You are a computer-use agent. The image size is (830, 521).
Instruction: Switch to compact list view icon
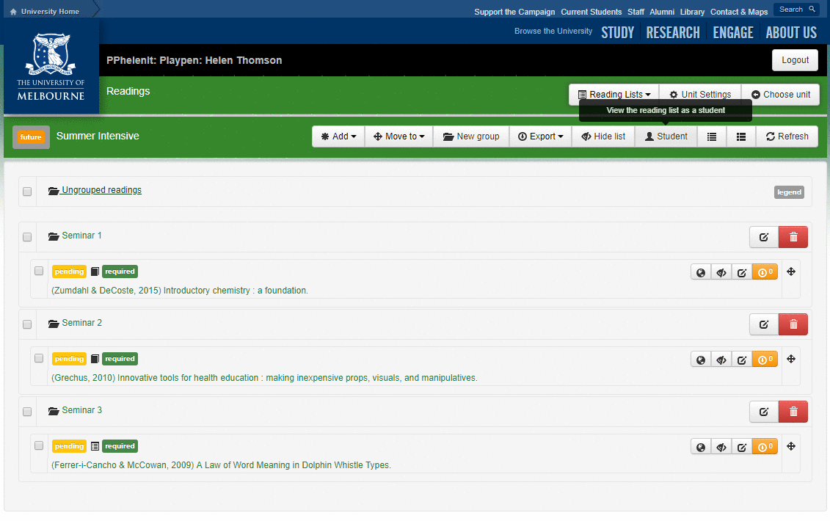712,136
